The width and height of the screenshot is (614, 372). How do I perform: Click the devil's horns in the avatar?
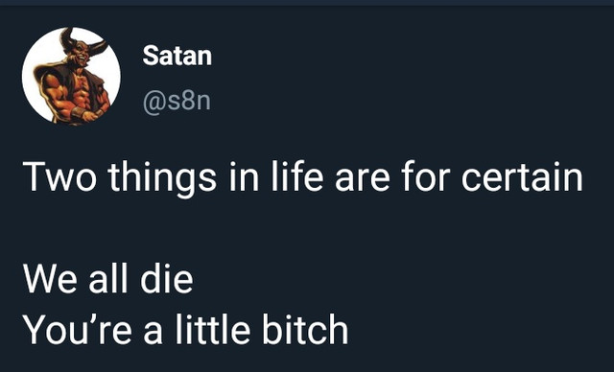point(83,42)
